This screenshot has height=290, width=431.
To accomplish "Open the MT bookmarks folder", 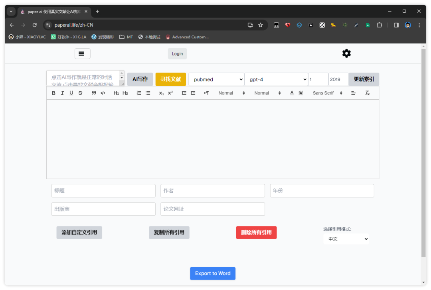I will pos(126,37).
